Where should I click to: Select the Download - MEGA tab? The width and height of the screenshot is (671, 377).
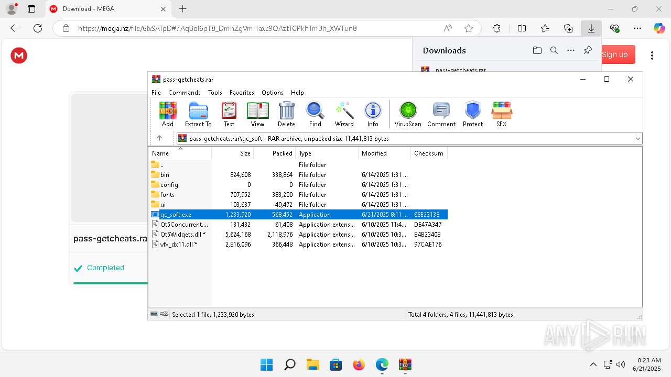coord(107,9)
